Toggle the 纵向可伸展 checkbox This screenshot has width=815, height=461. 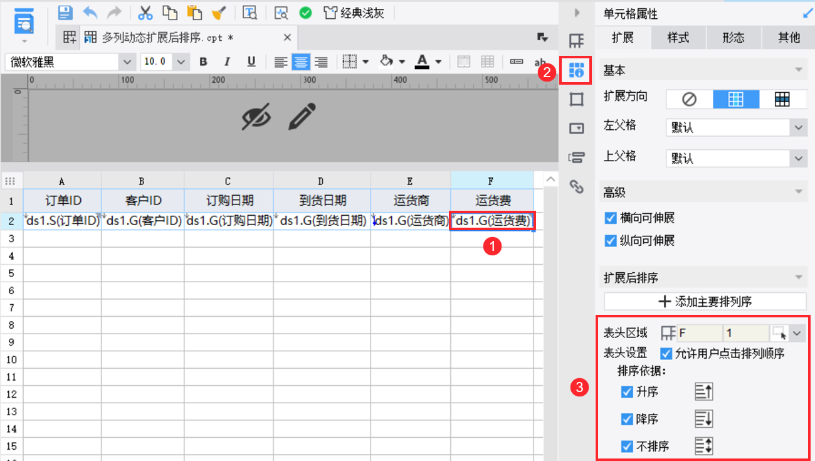pyautogui.click(x=610, y=240)
